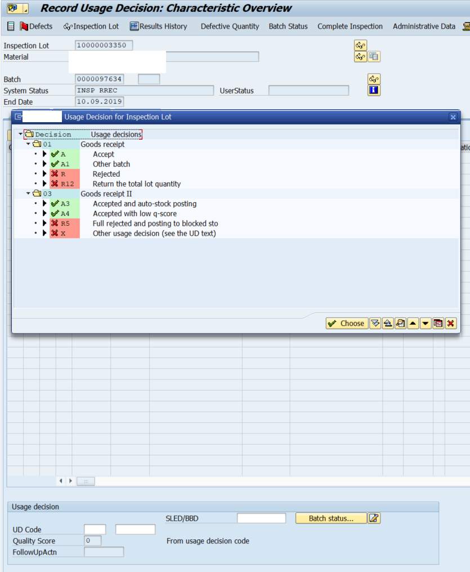Expand the X Other usage decision arrow

click(x=44, y=233)
